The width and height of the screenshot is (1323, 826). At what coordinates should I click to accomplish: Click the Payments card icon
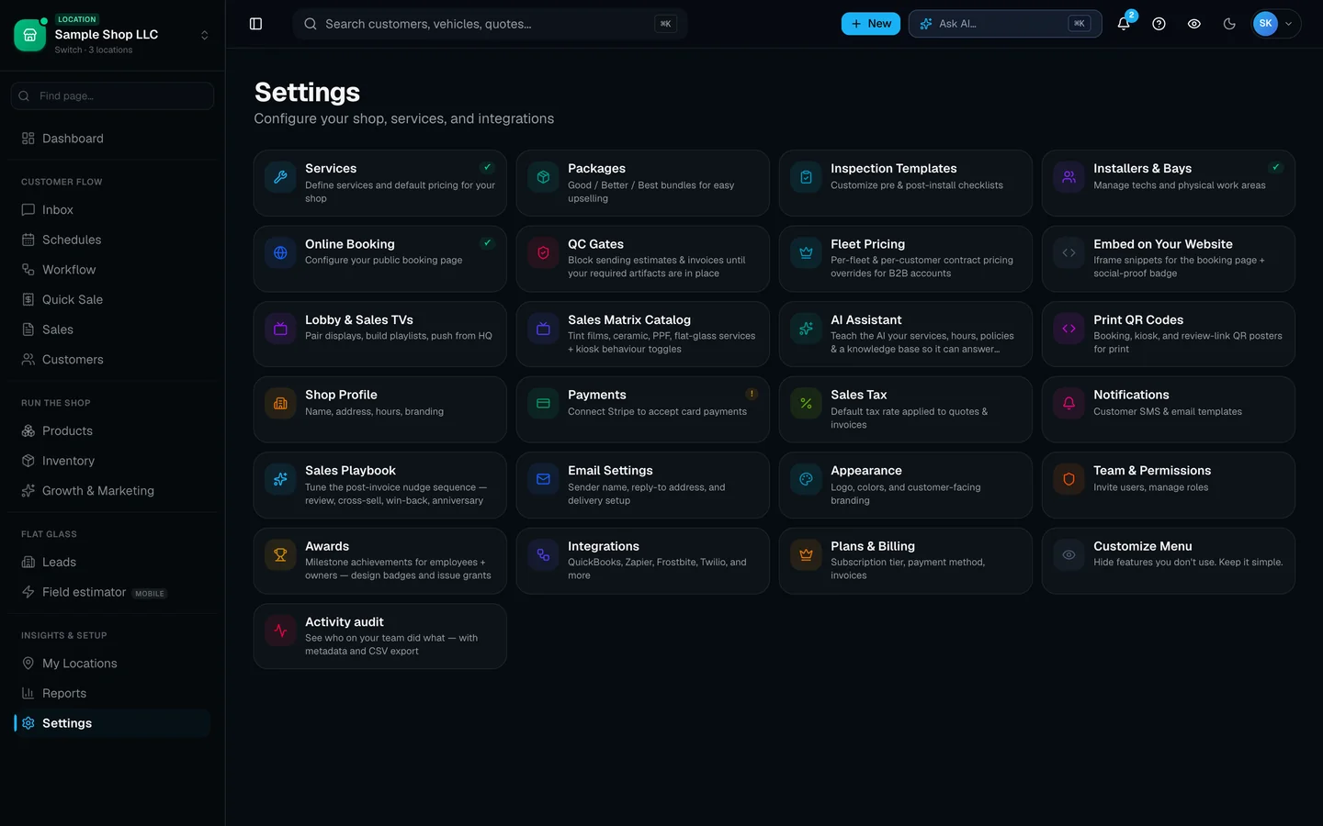[543, 404]
